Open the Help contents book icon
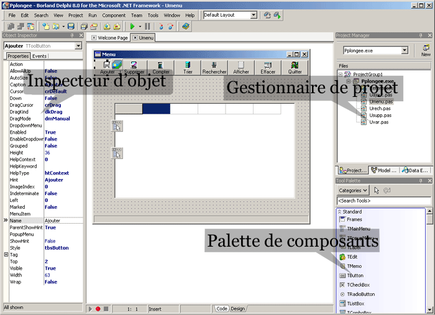Screen dimensions: 435x315 (x=186, y=26)
